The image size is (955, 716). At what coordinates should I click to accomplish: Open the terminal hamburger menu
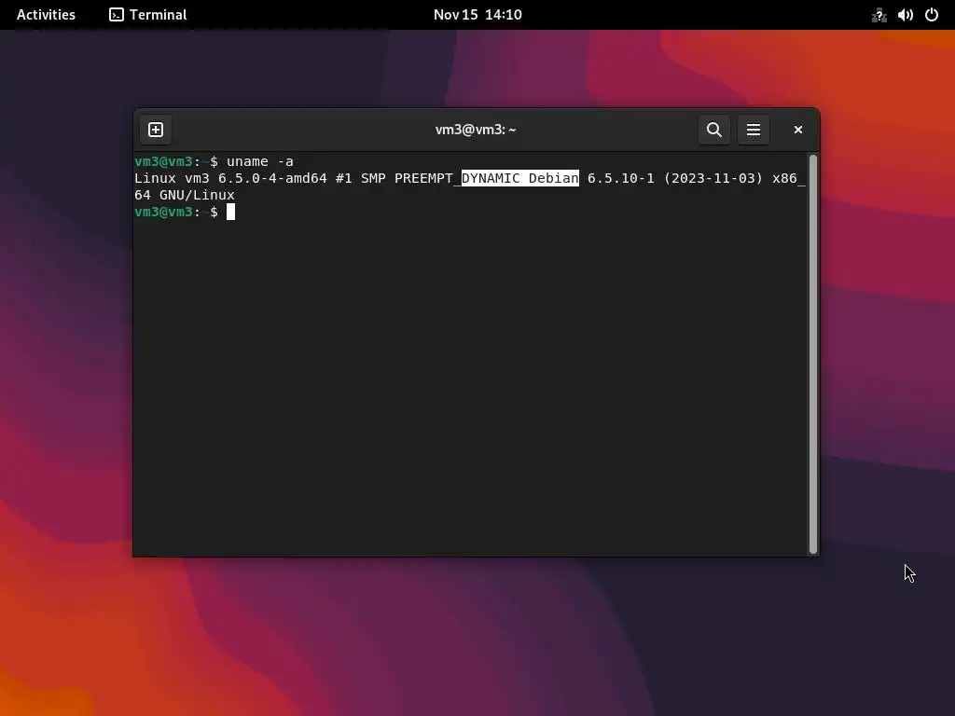pyautogui.click(x=754, y=130)
